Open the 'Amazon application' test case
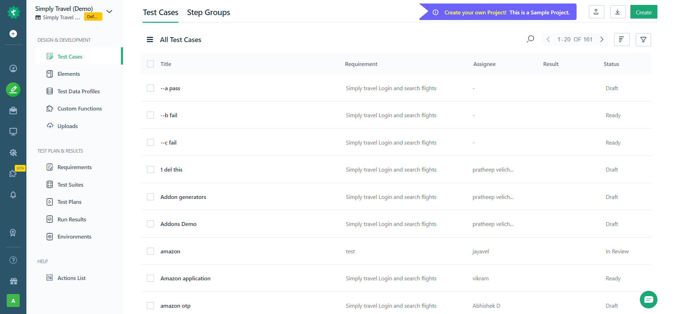 tap(185, 278)
